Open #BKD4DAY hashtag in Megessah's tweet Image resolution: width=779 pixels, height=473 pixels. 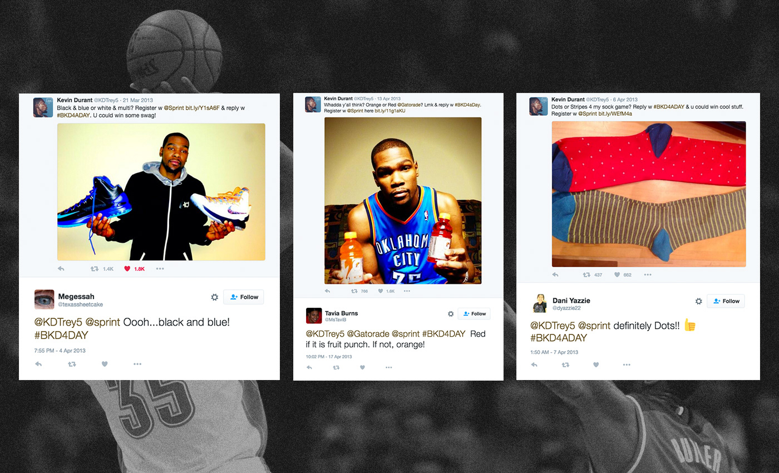pyautogui.click(x=61, y=336)
